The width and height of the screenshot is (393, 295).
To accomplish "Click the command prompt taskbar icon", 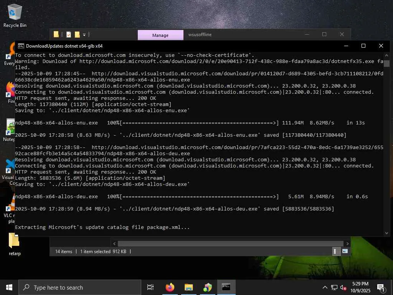I will pos(226,287).
